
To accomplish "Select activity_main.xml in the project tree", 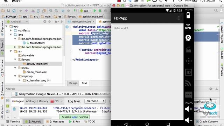I will click(x=37, y=64).
